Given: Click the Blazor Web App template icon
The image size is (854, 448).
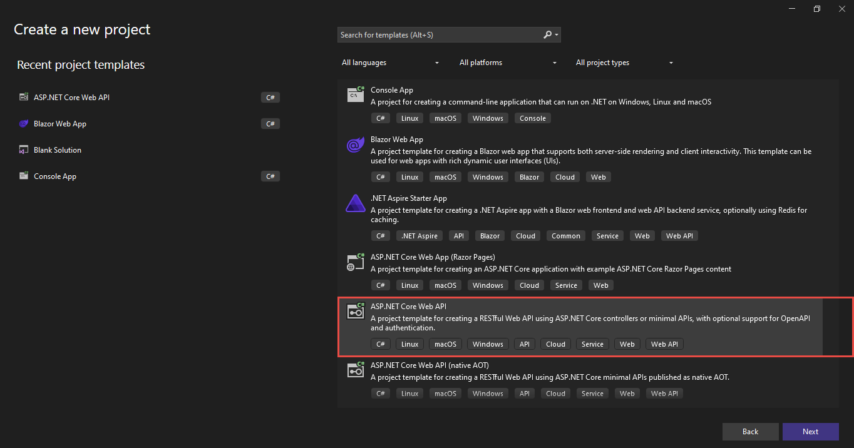Looking at the screenshot, I should point(355,145).
